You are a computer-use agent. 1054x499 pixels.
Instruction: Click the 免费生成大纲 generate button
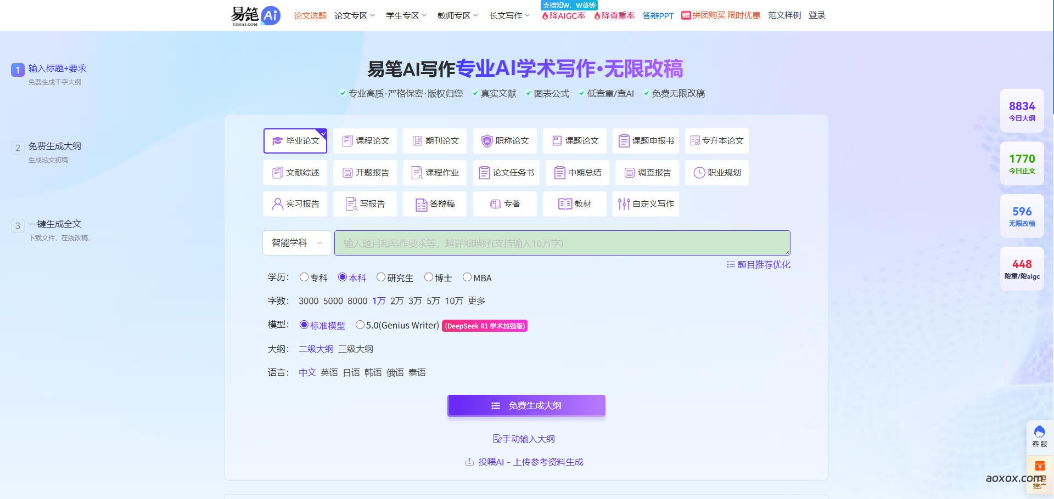tap(525, 405)
